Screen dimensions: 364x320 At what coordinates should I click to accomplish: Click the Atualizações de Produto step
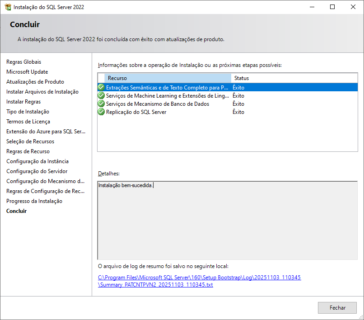(35, 82)
